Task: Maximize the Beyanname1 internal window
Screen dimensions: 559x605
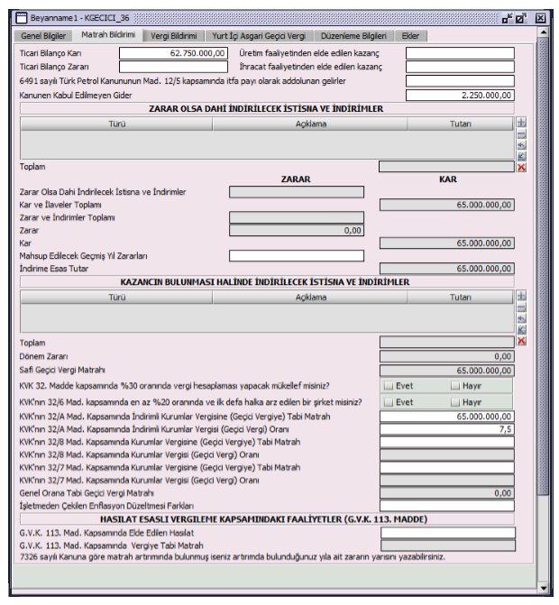Action: pos(521,18)
